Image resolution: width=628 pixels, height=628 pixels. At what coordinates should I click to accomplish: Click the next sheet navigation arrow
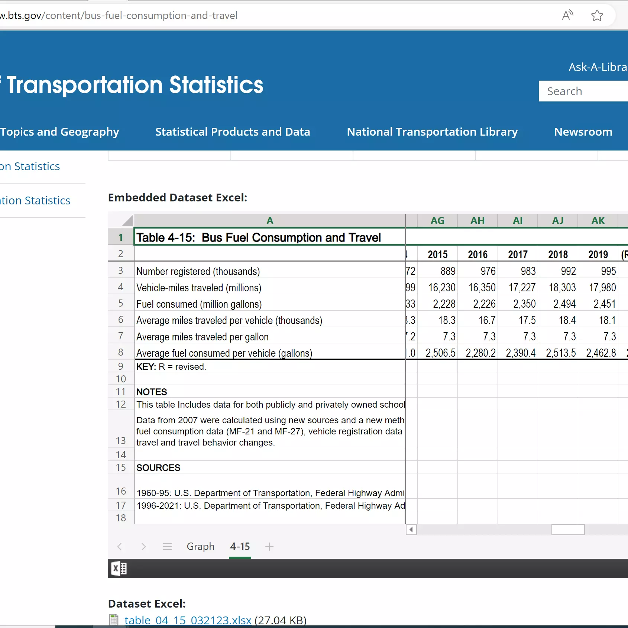[143, 547]
